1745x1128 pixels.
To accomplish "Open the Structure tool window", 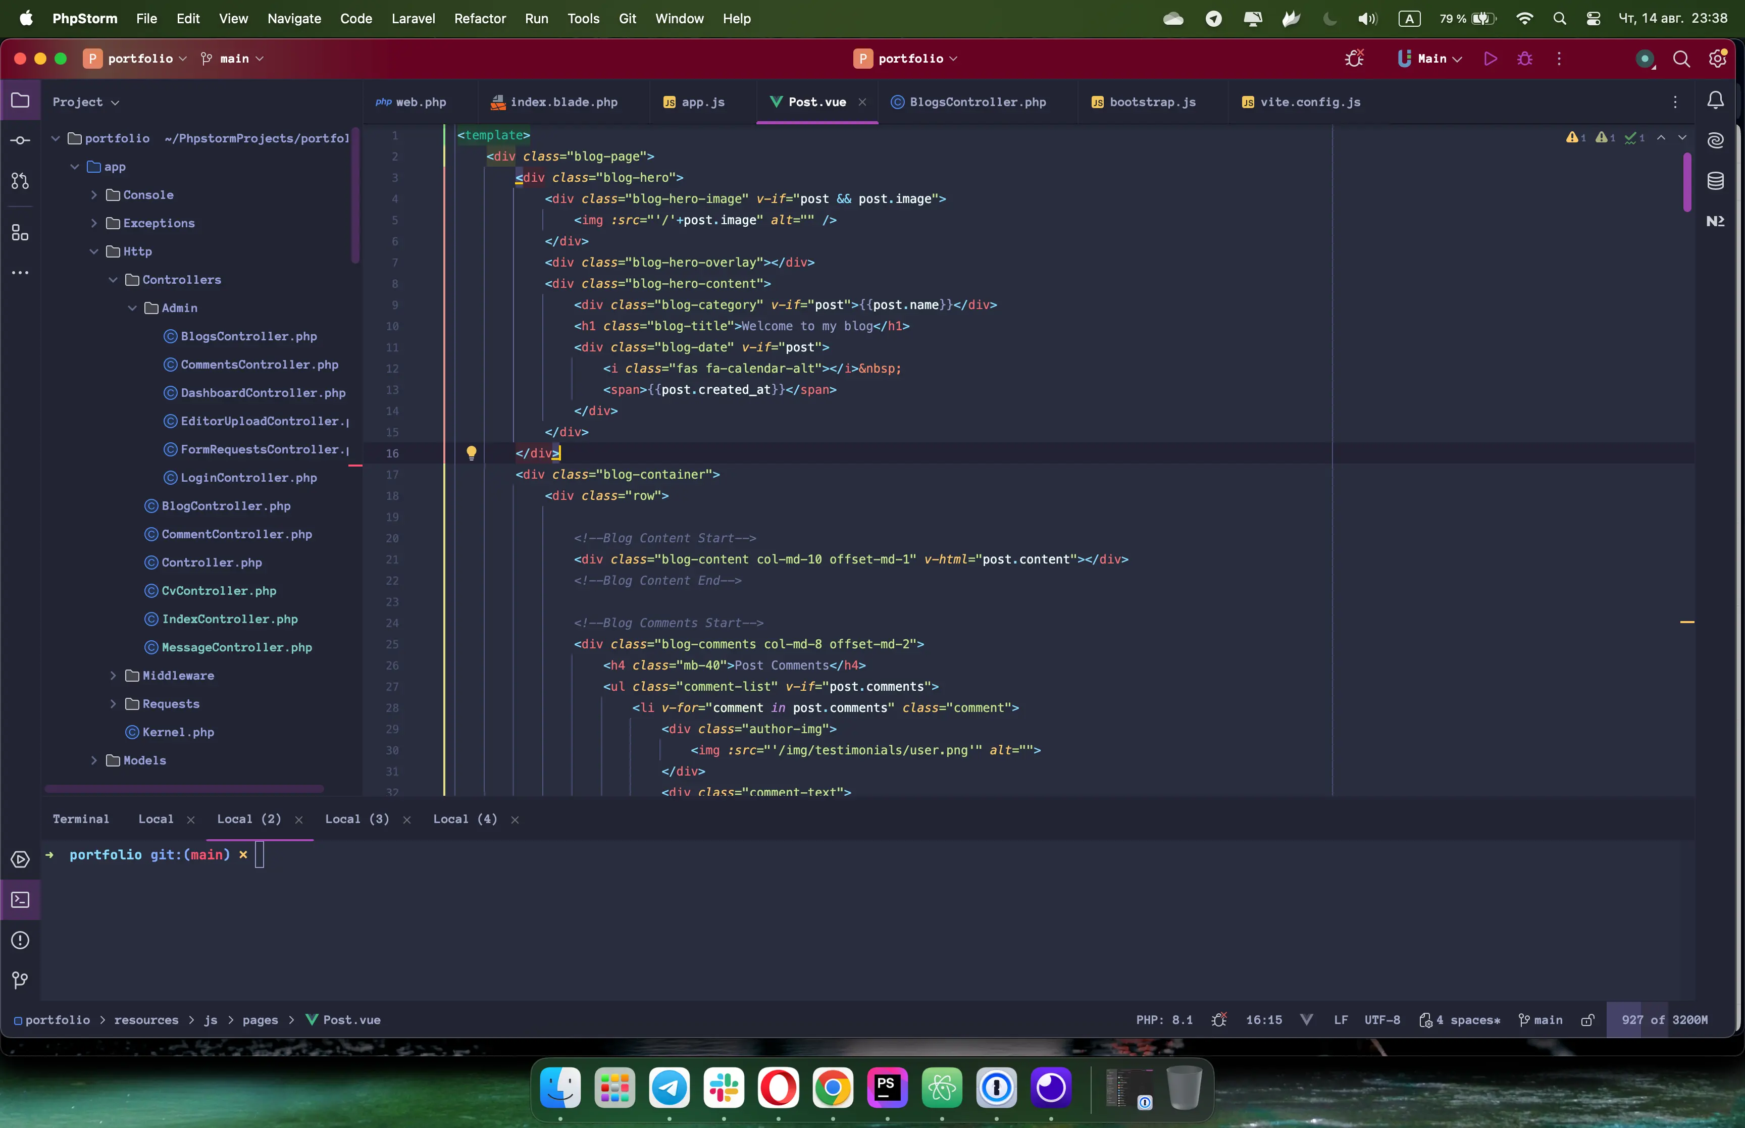I will [x=21, y=233].
